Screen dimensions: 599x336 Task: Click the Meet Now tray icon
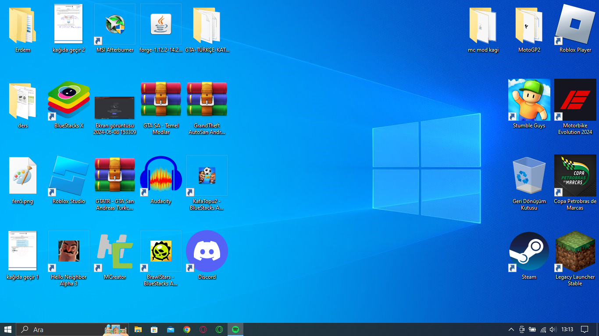pyautogui.click(x=522, y=329)
